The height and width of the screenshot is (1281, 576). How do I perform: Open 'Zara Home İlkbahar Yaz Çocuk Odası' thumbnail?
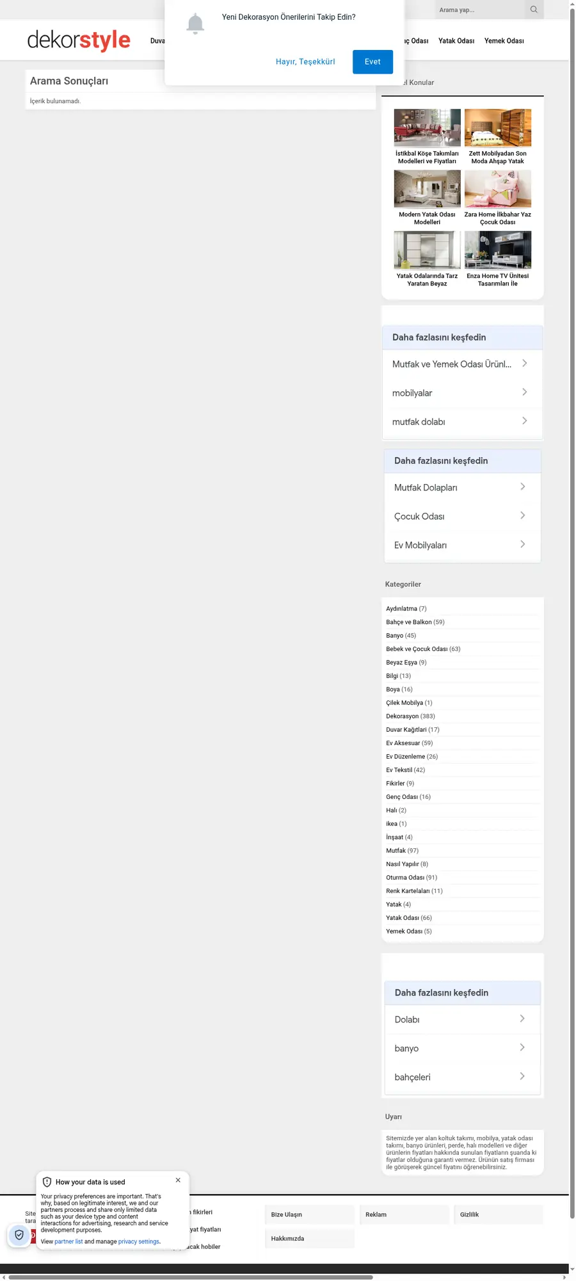click(498, 189)
